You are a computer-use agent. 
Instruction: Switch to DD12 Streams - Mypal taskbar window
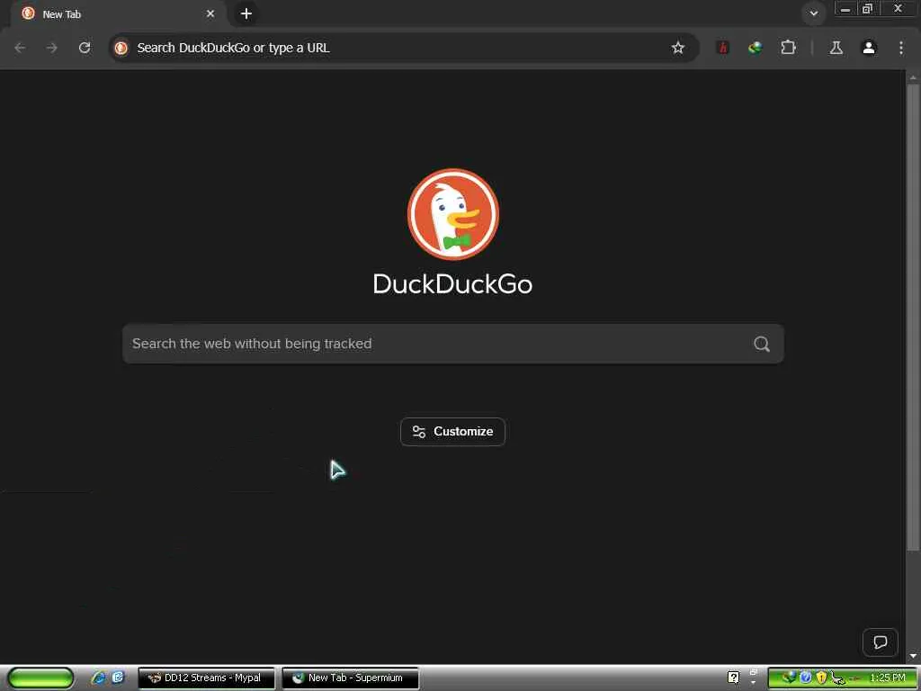(206, 678)
